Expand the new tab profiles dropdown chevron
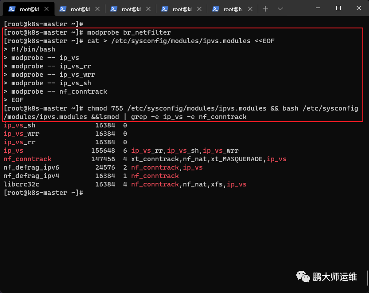The image size is (369, 293). coord(280,9)
